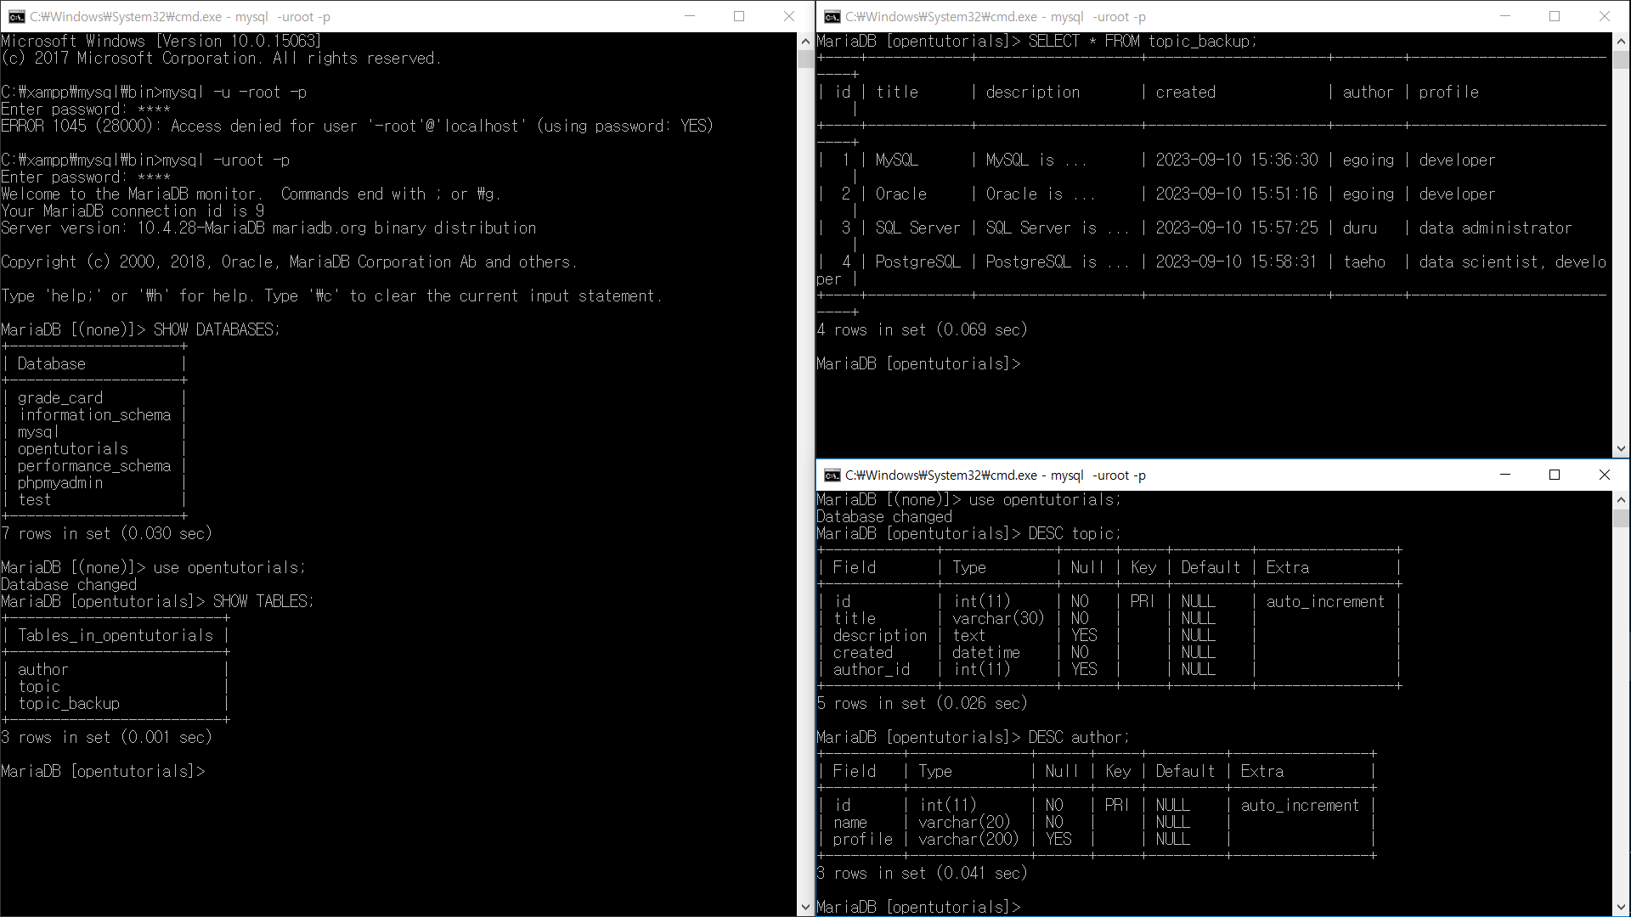Maximize the left command prompt window
This screenshot has width=1631, height=917.
pos(739,16)
